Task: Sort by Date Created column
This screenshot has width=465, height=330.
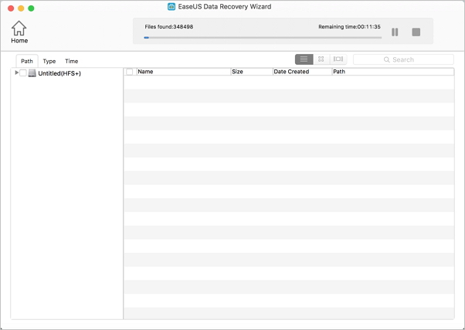Action: [302, 72]
